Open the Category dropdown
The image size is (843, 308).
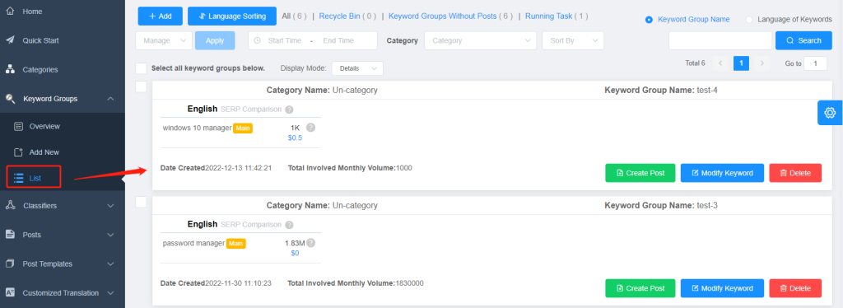[x=480, y=41]
